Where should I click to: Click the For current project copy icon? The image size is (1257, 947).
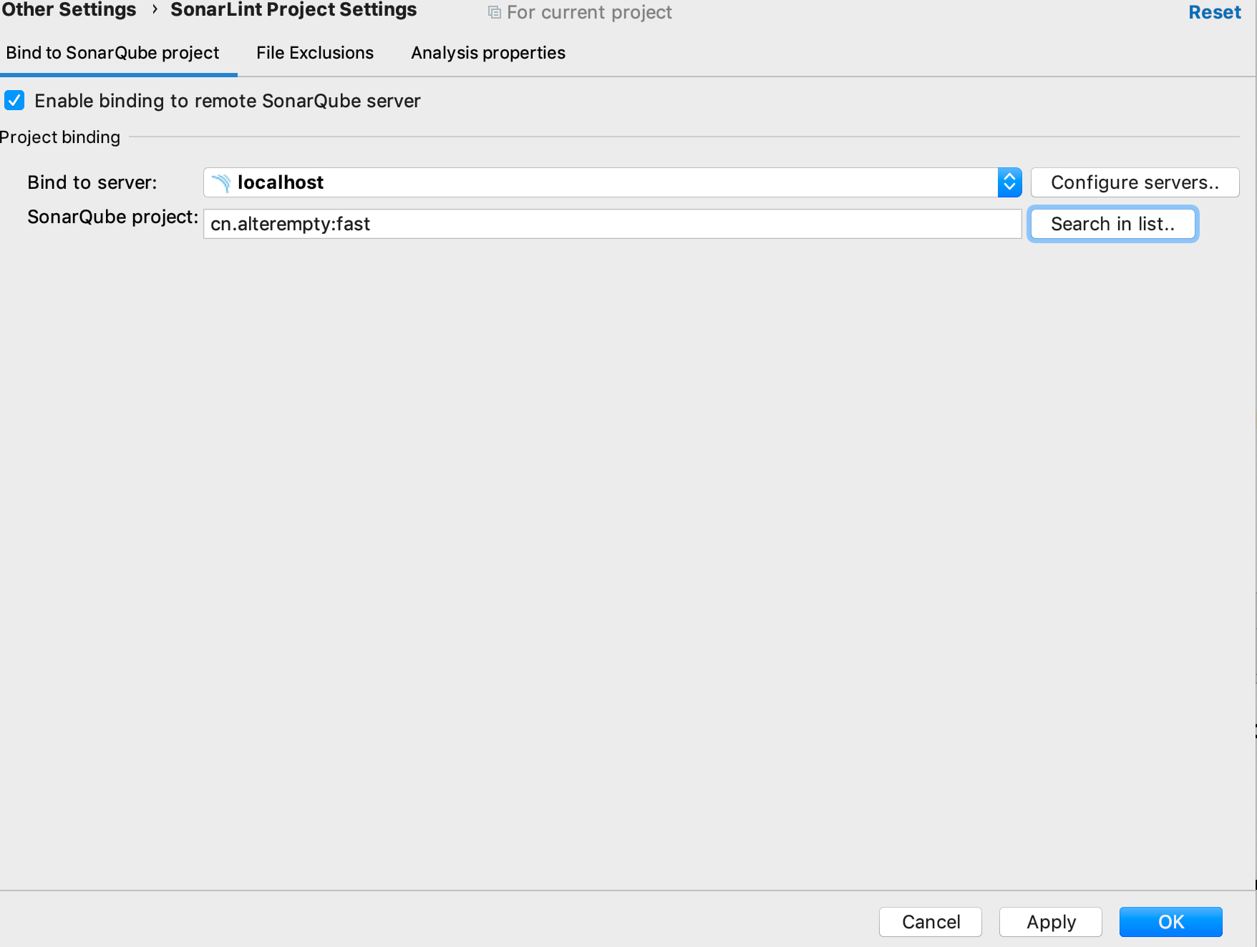tap(494, 12)
